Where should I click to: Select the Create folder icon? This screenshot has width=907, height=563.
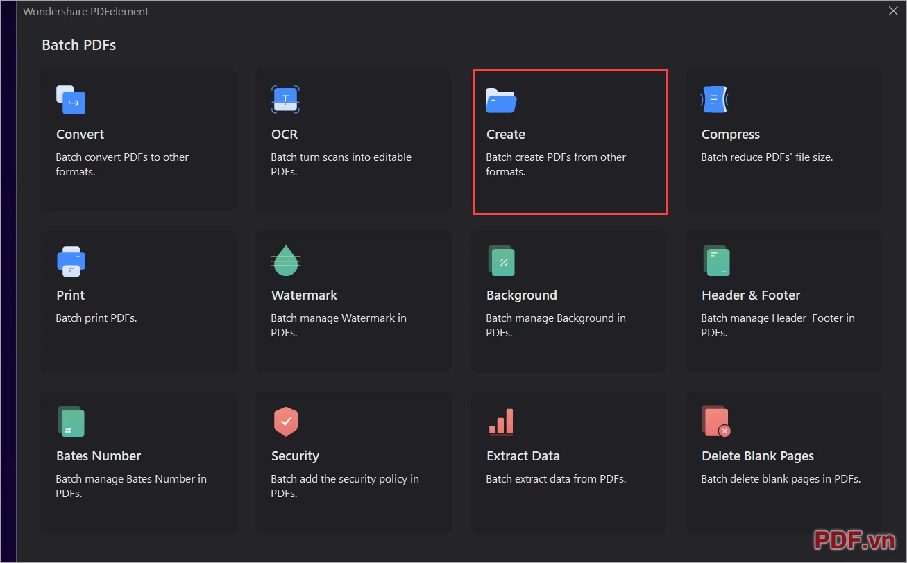point(501,101)
